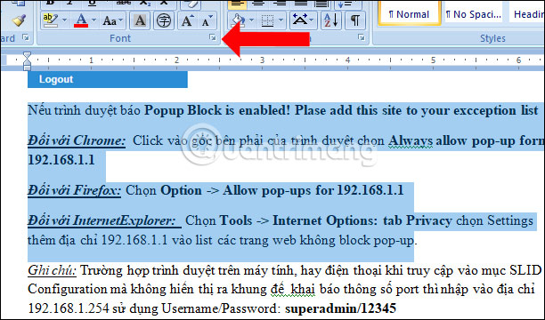545x320 pixels.
Task: Open the Asian Layout character scaling menu
Action: pyautogui.click(x=303, y=20)
